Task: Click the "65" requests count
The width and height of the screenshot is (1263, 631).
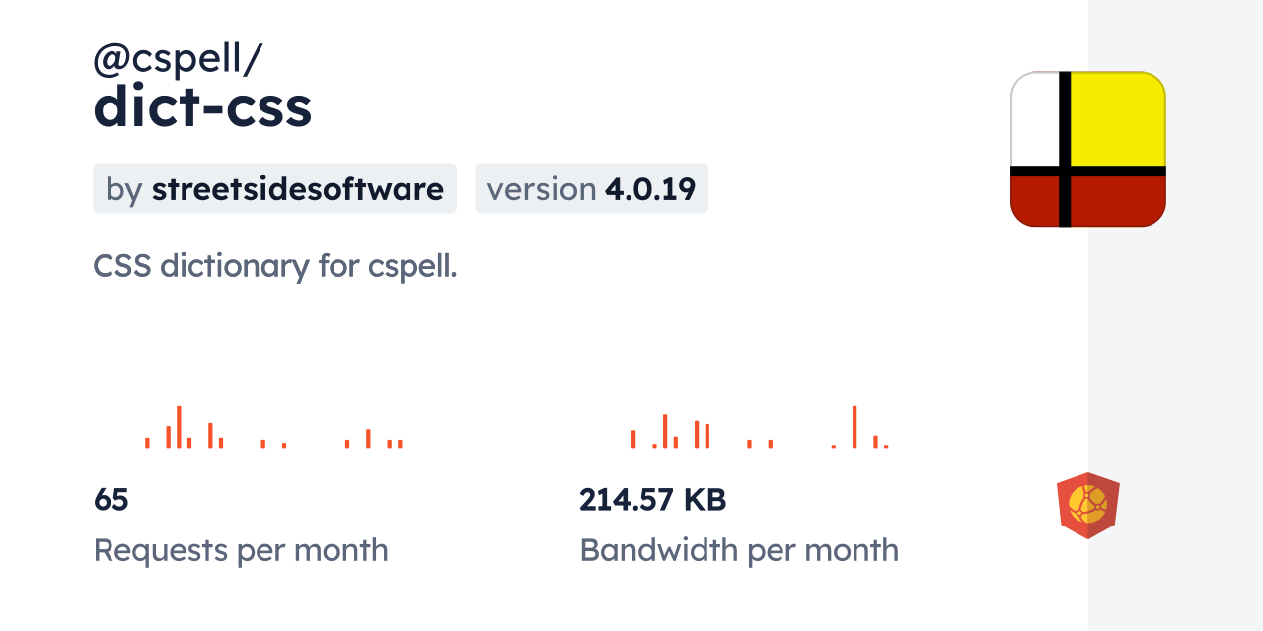Action: (x=111, y=500)
